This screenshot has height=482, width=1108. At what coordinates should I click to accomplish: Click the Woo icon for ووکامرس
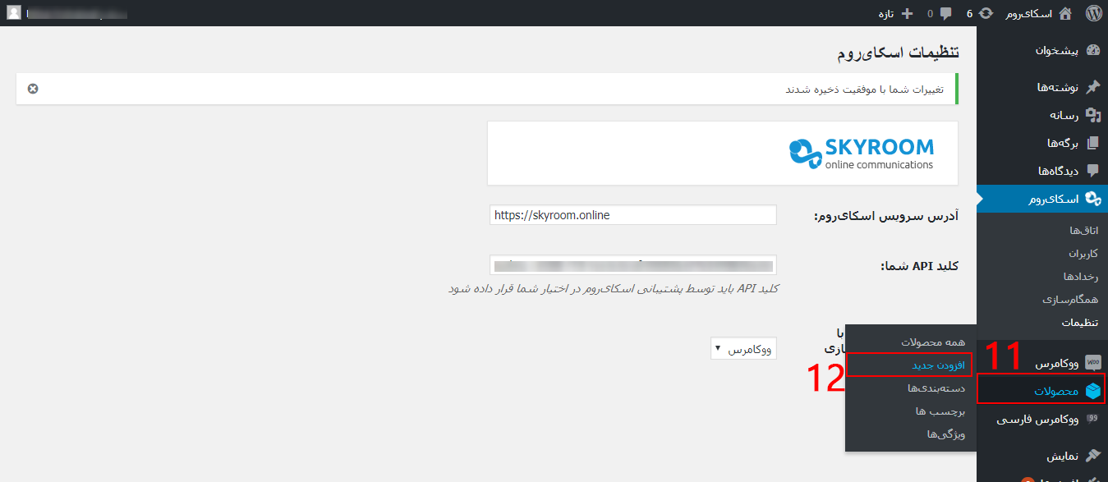pyautogui.click(x=1092, y=363)
